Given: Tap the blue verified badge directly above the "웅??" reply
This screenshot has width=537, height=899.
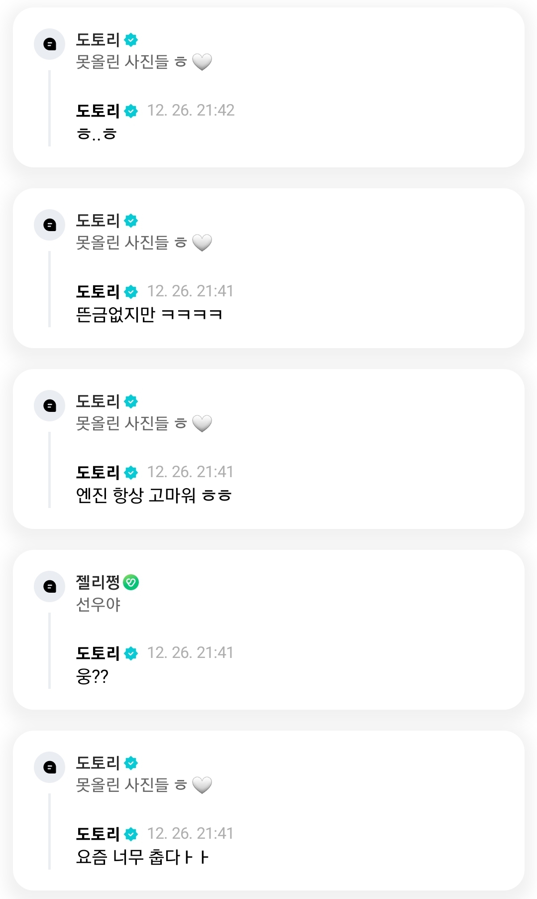Looking at the screenshot, I should coord(131,653).
